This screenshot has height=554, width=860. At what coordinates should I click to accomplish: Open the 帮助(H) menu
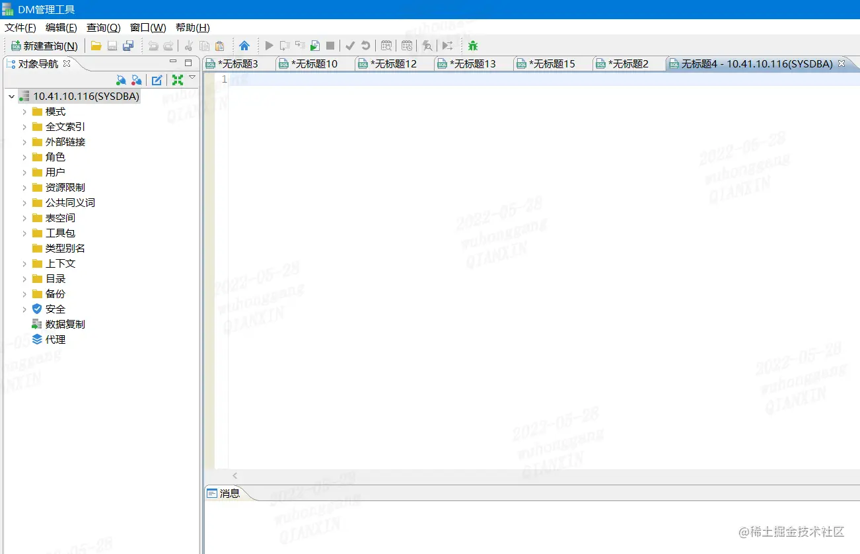click(193, 27)
